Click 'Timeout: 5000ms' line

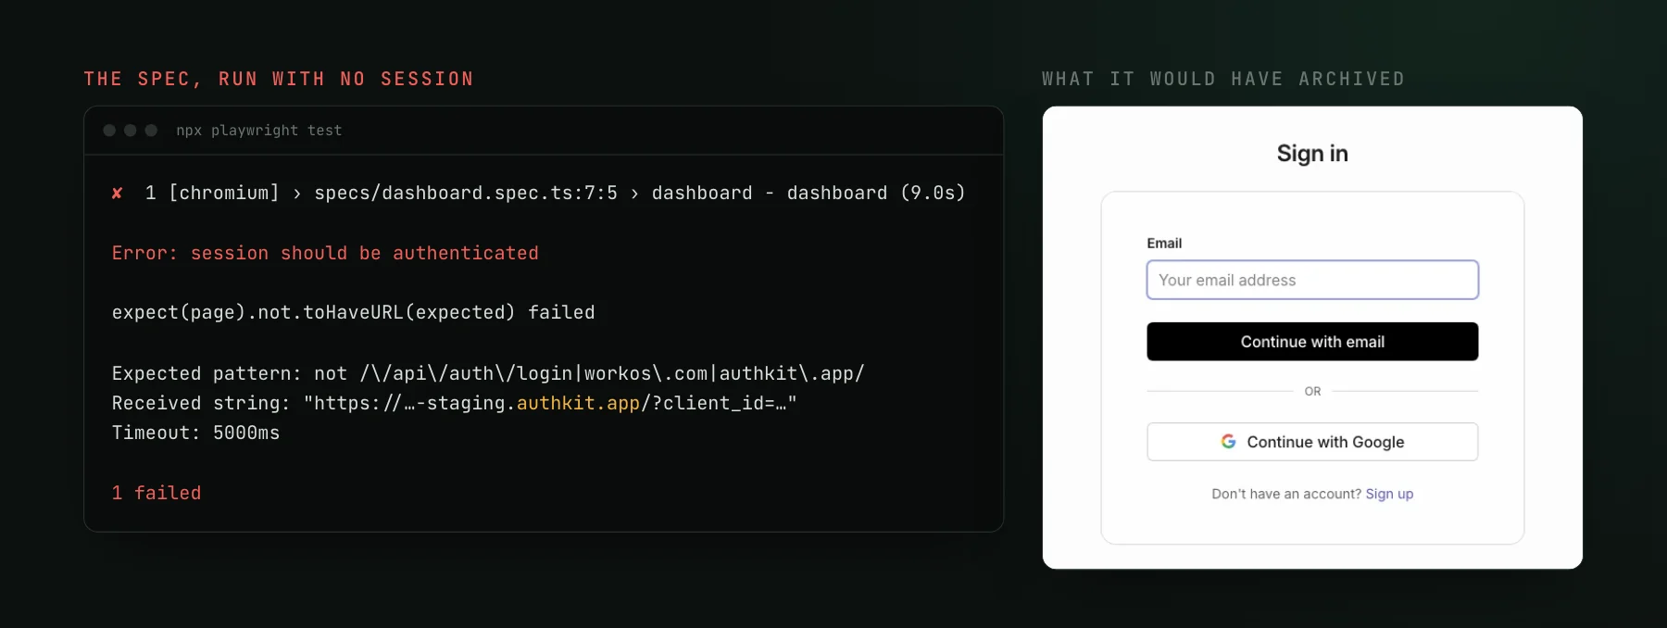195,433
